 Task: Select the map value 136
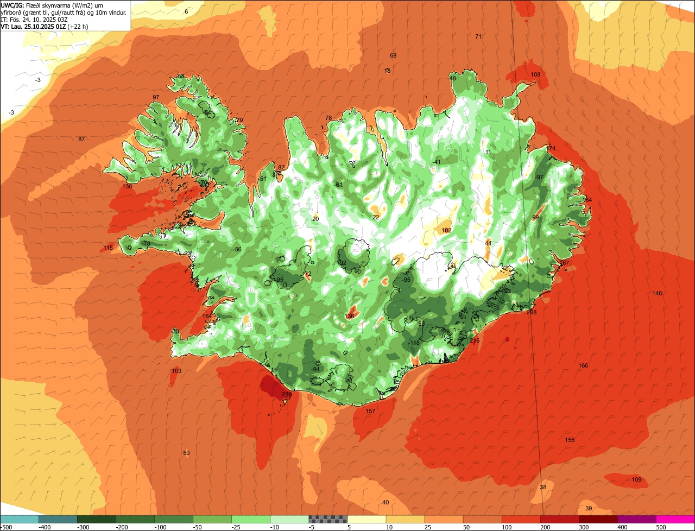[x=350, y=317]
